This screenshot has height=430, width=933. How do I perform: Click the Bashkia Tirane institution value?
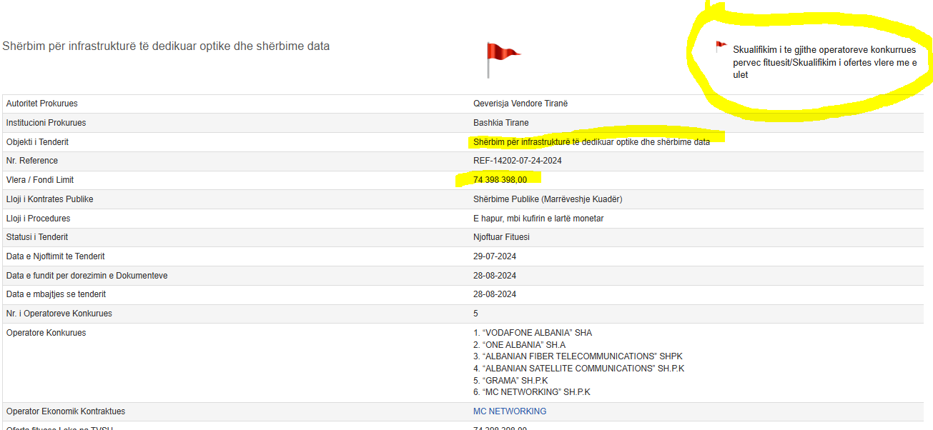500,123
